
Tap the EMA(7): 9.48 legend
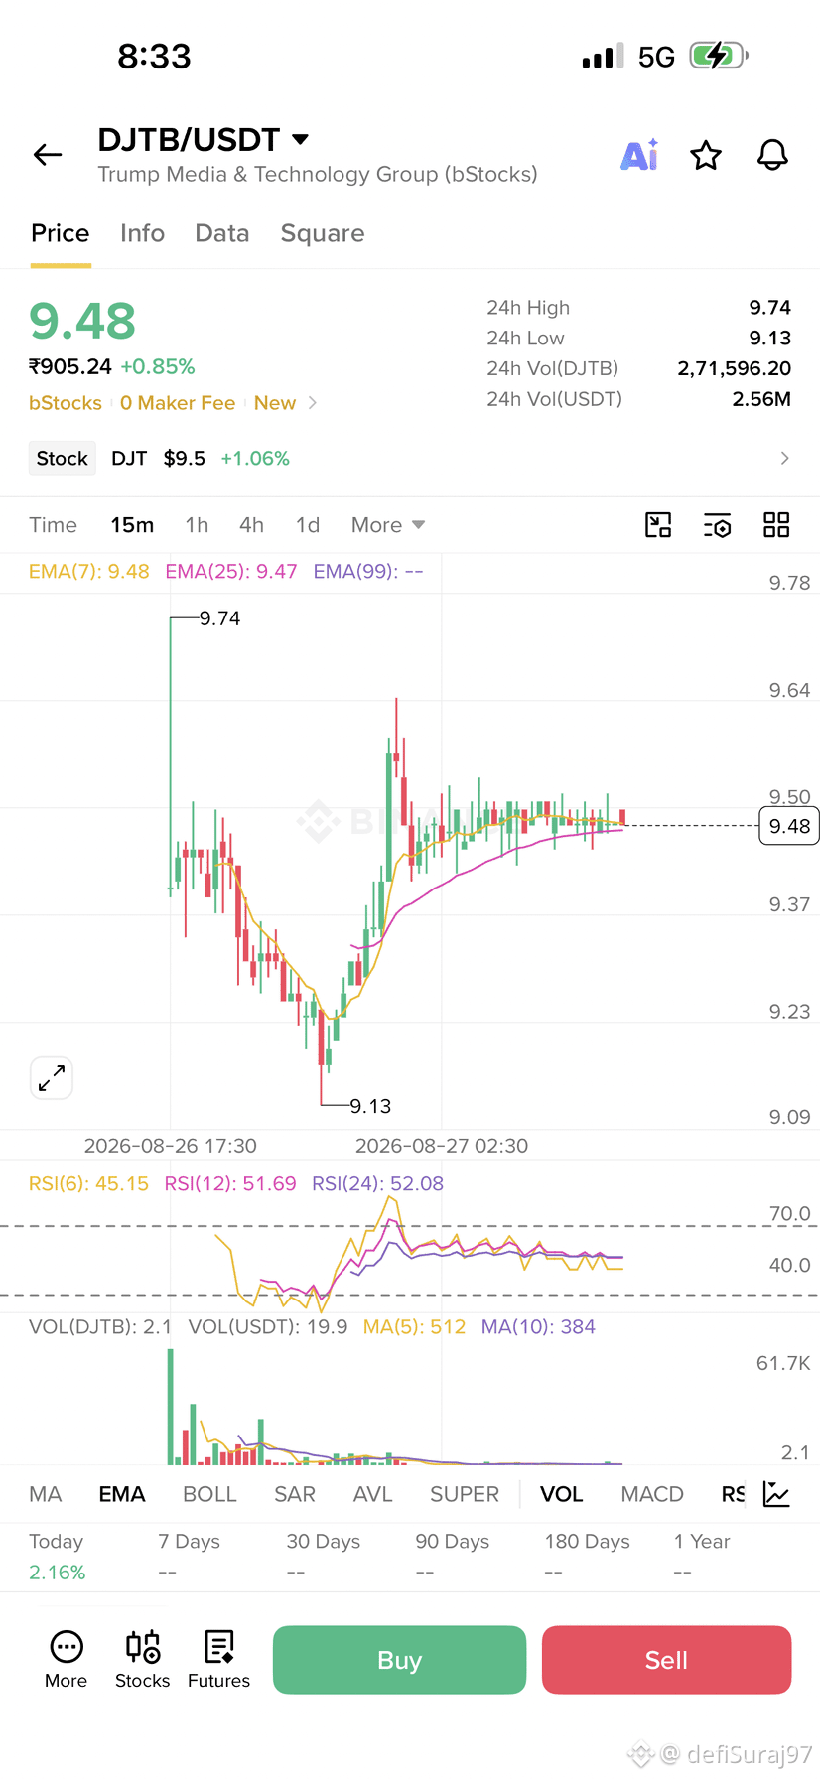point(89,571)
